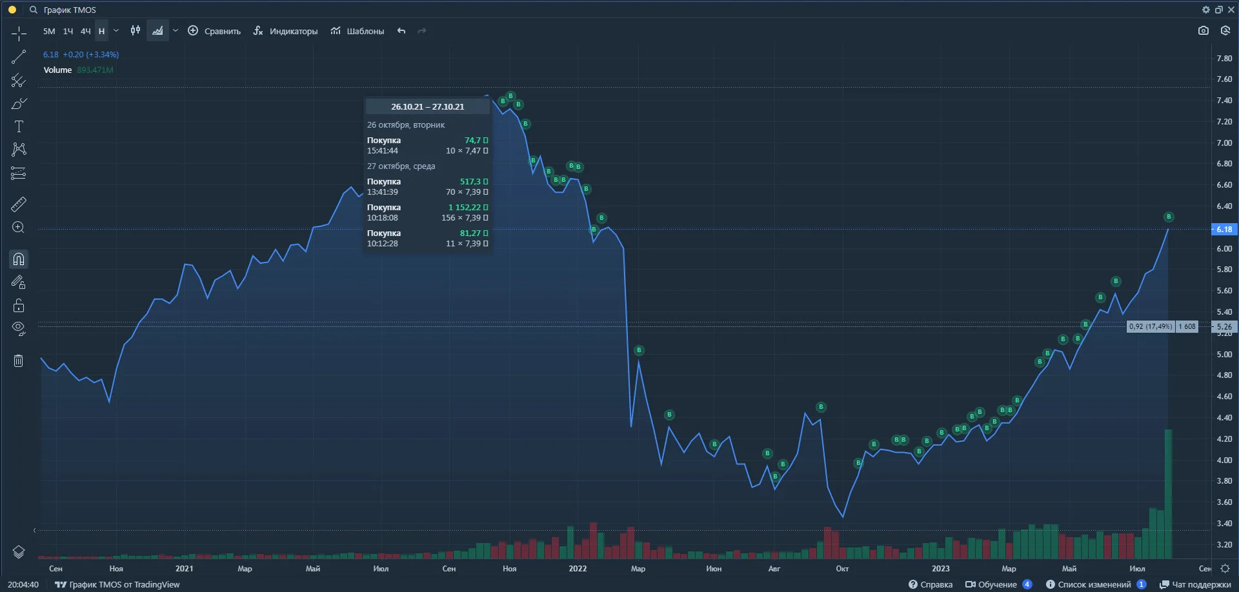Toggle magnet mode on
Screen dimensions: 1239x592
click(x=19, y=259)
